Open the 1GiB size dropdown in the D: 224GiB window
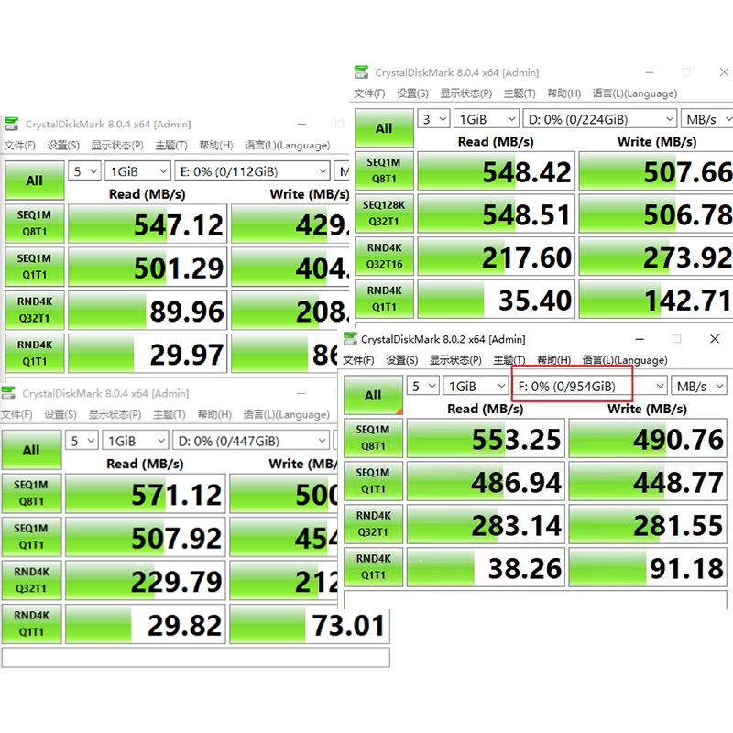 [x=487, y=119]
